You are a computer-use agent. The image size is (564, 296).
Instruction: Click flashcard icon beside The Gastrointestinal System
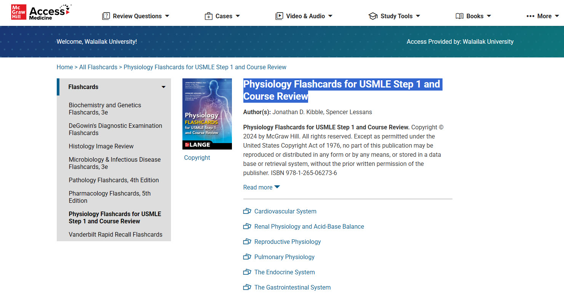(247, 287)
